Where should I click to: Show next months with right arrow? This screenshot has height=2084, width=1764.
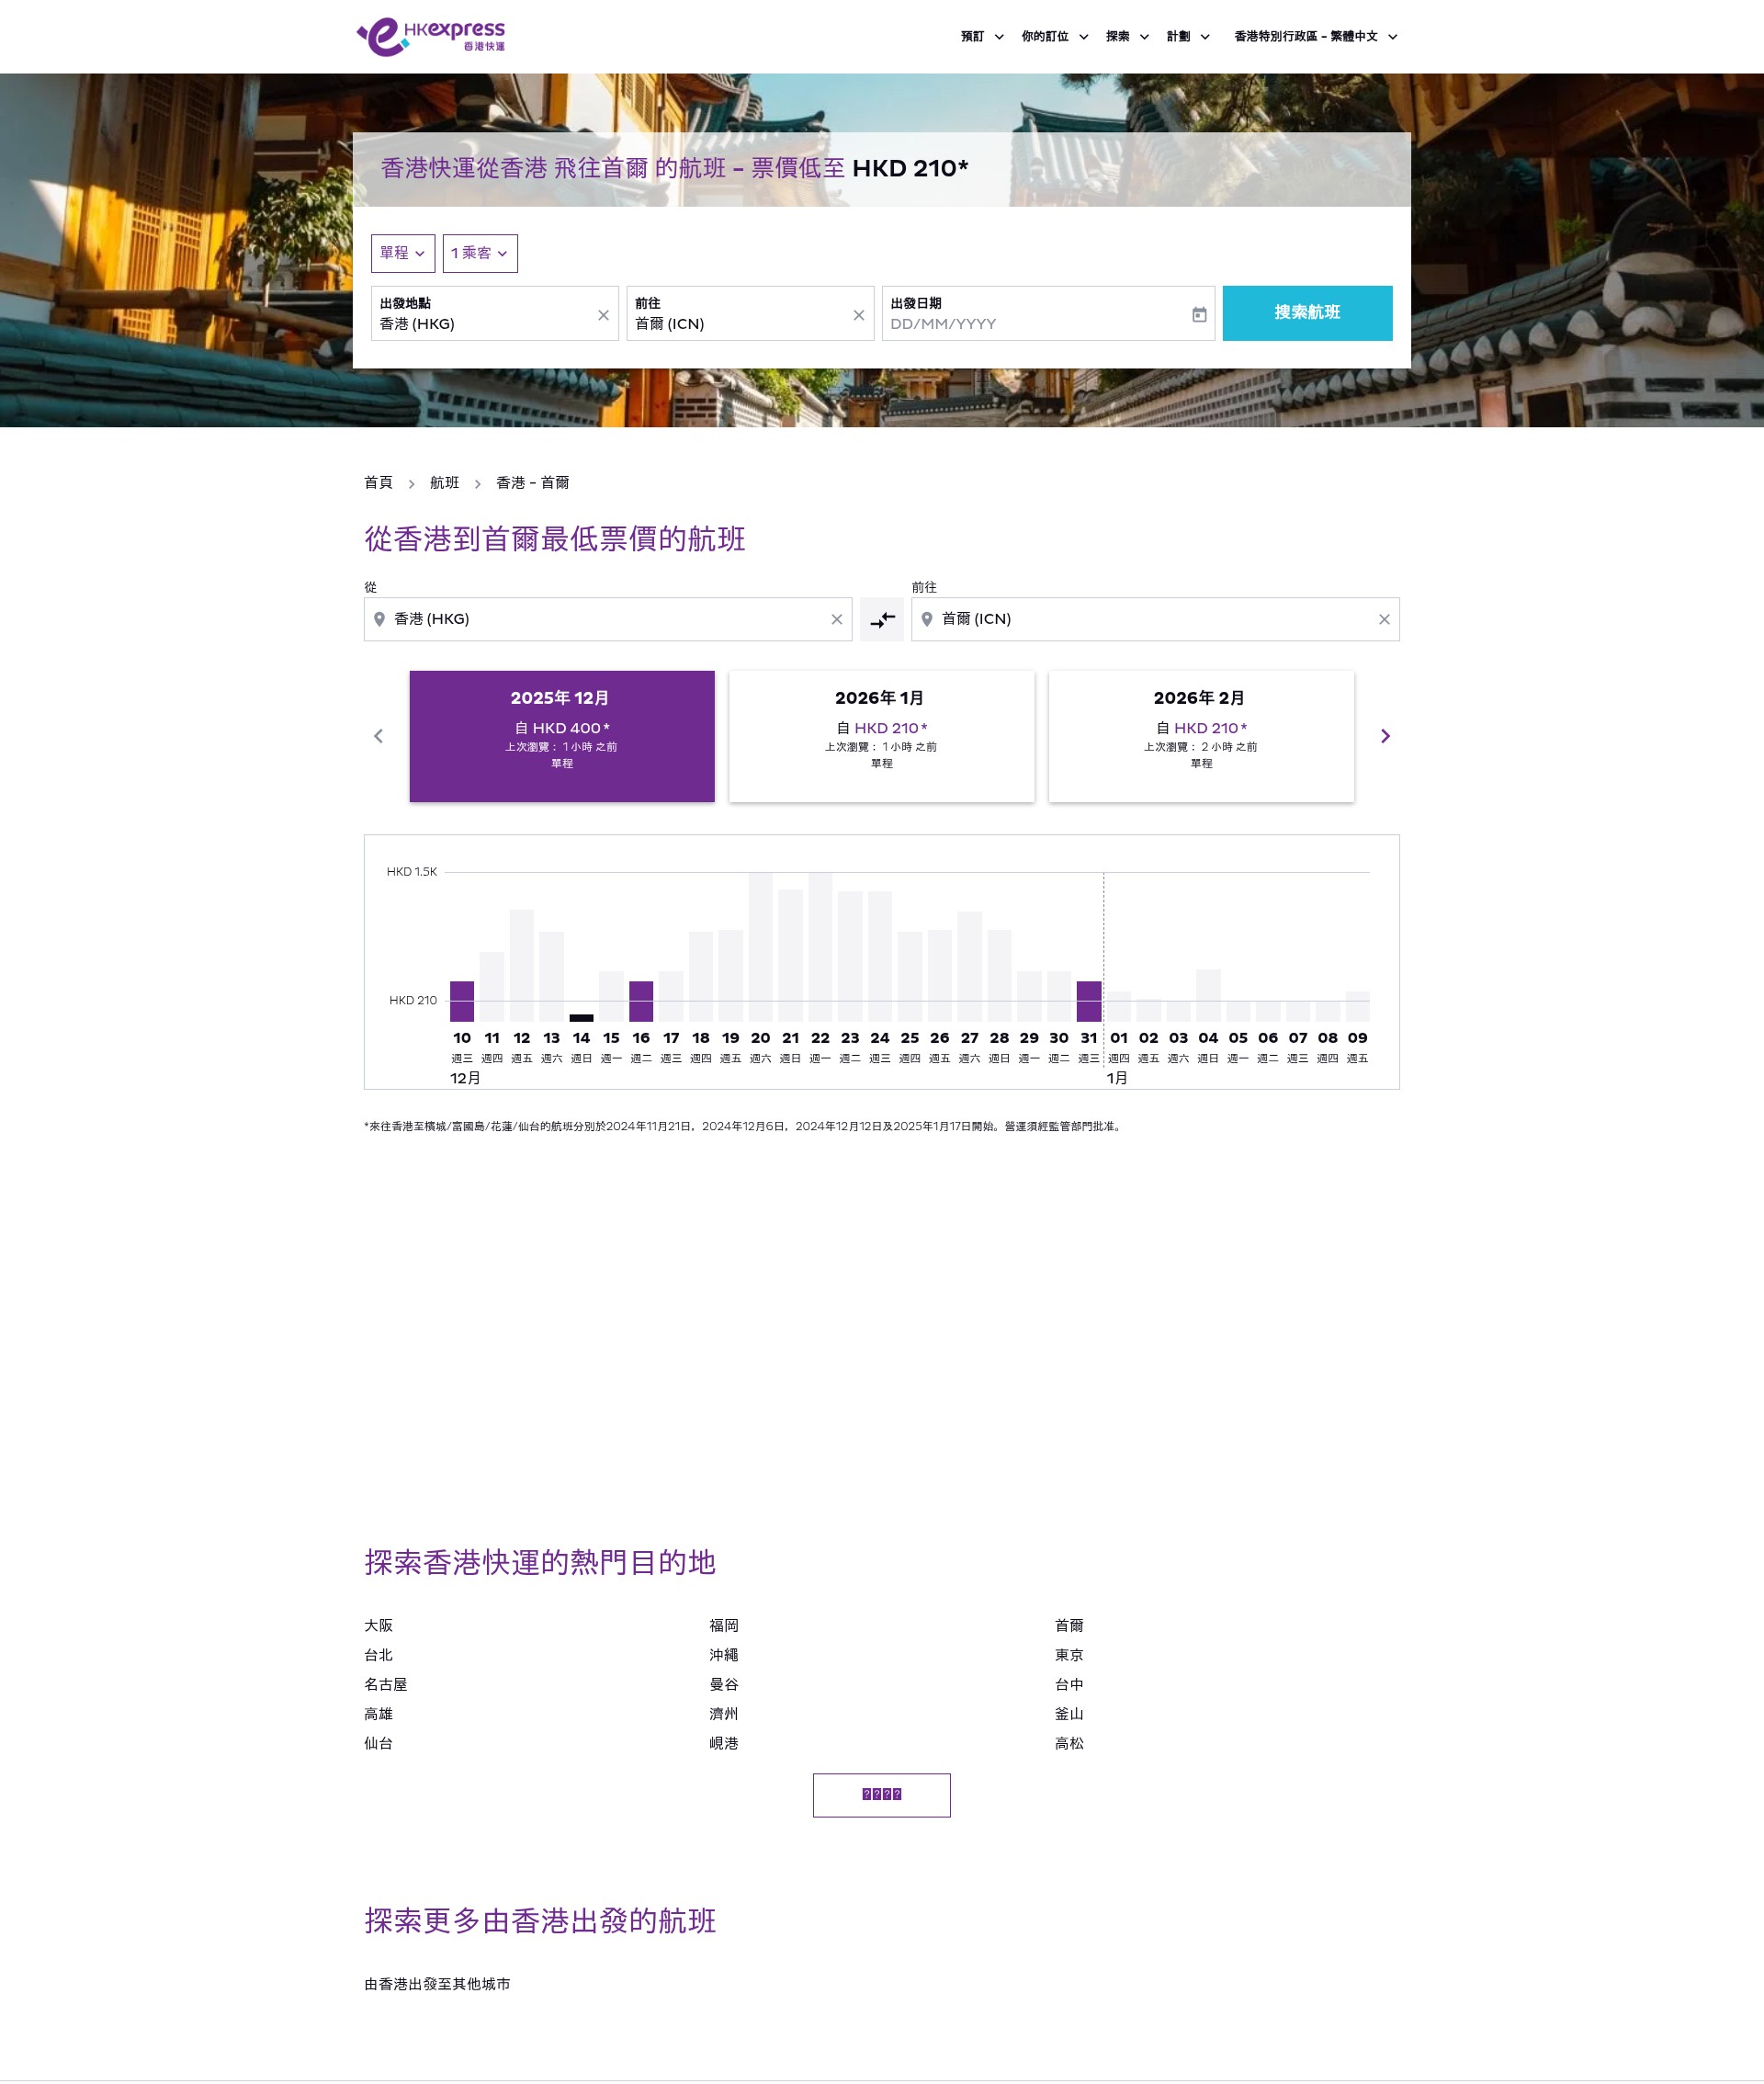coord(1385,736)
